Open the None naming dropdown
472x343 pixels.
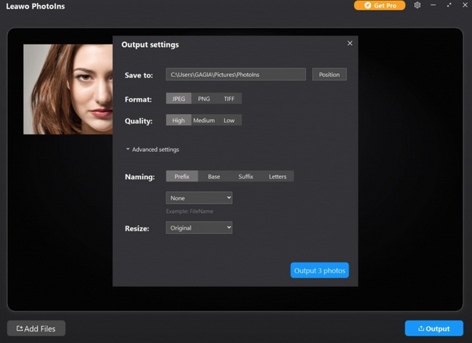point(199,198)
